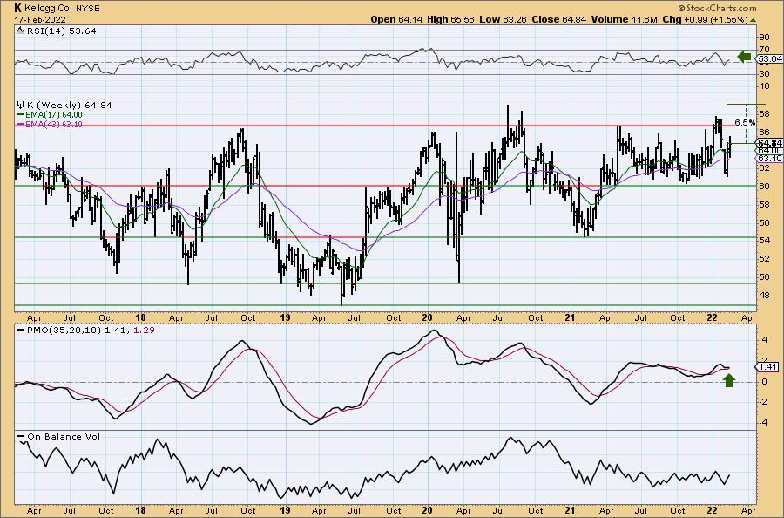Click year 21 on bottom OBV axis
The height and width of the screenshot is (518, 784).
point(570,510)
